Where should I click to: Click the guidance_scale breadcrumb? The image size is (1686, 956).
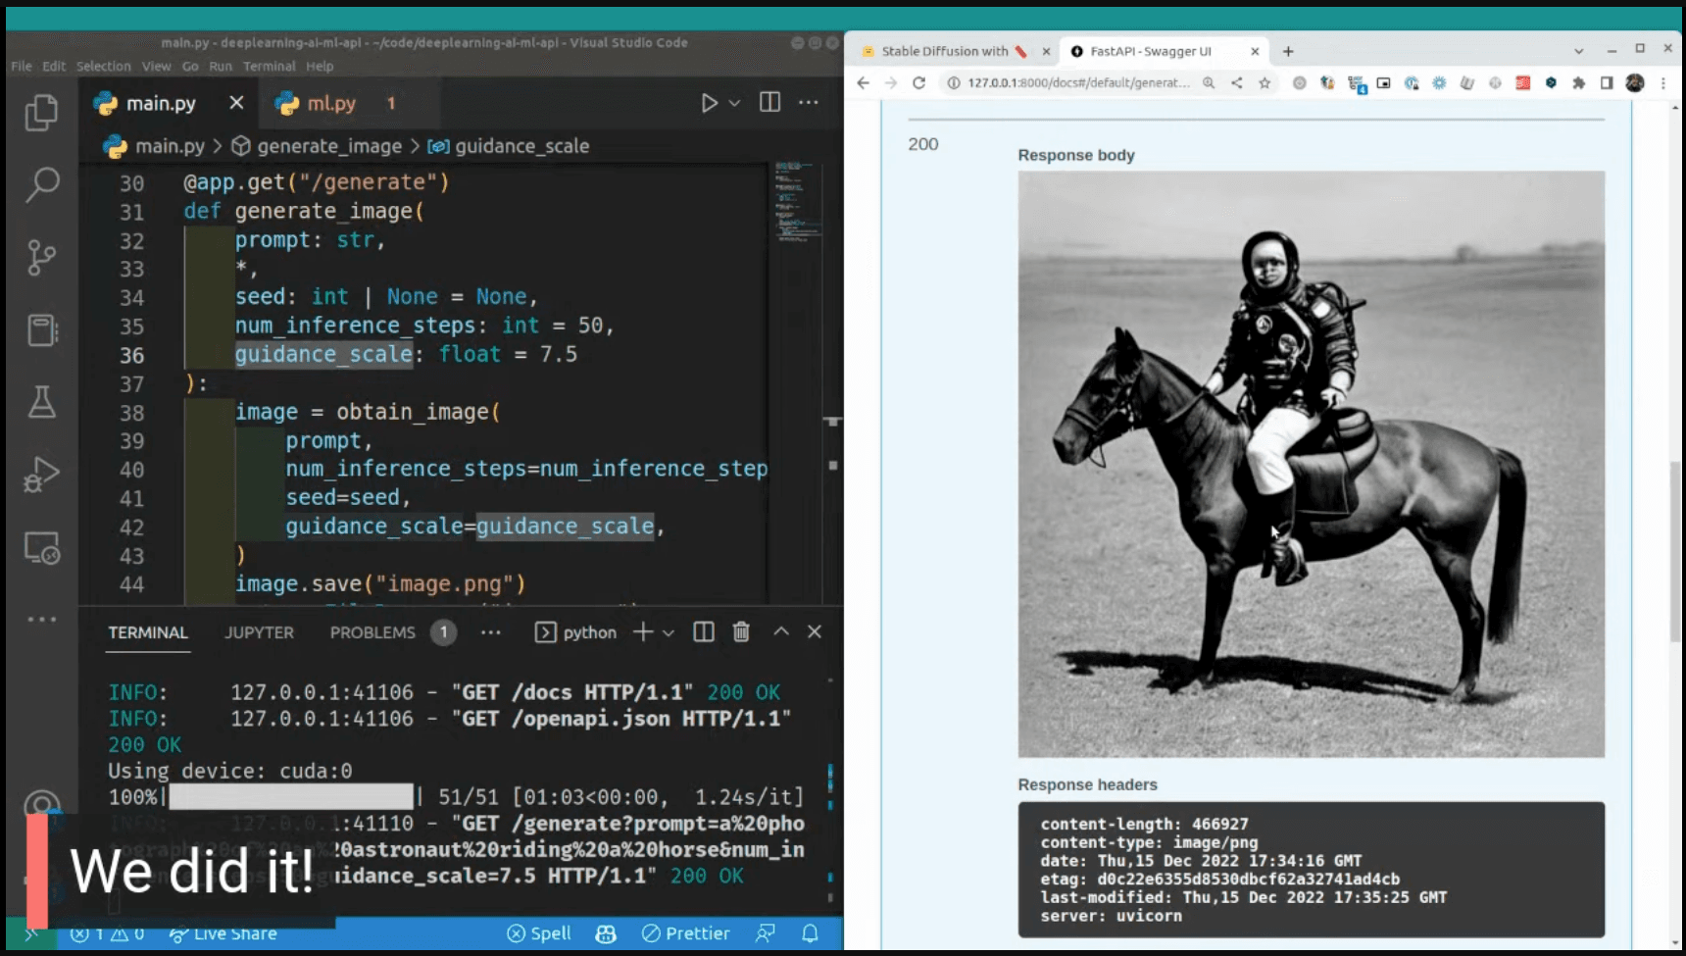pyautogui.click(x=509, y=146)
